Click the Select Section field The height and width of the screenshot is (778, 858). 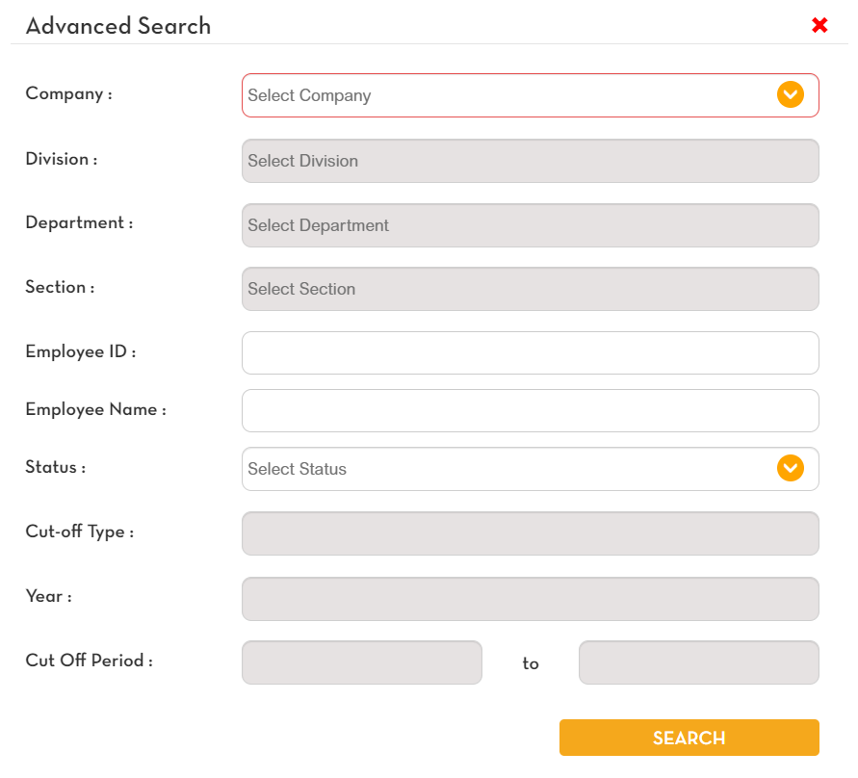point(531,289)
